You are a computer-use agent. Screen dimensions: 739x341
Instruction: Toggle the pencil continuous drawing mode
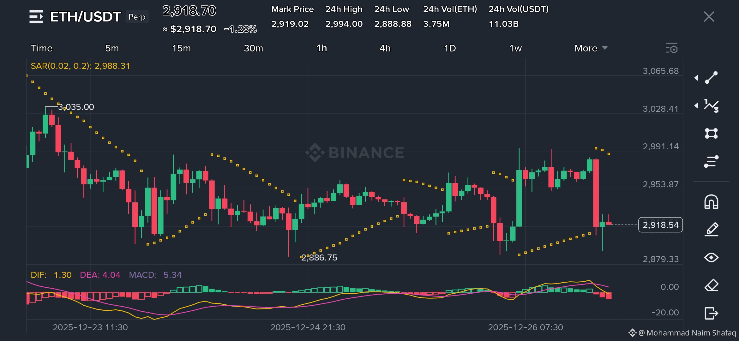711,230
